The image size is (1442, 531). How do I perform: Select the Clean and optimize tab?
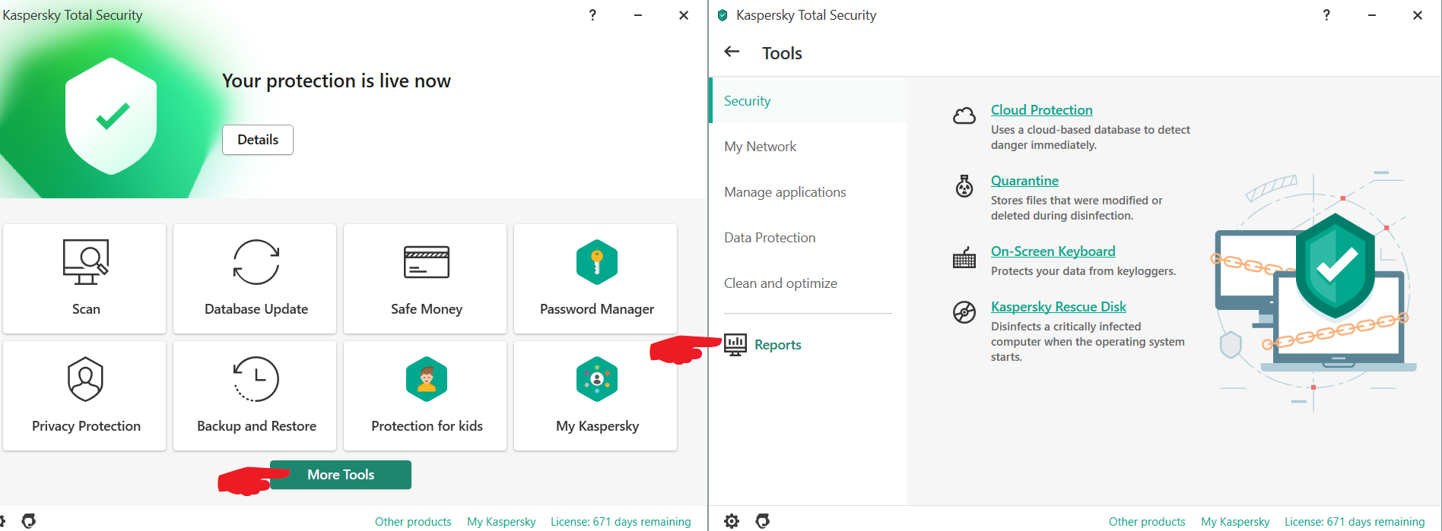tap(808, 283)
